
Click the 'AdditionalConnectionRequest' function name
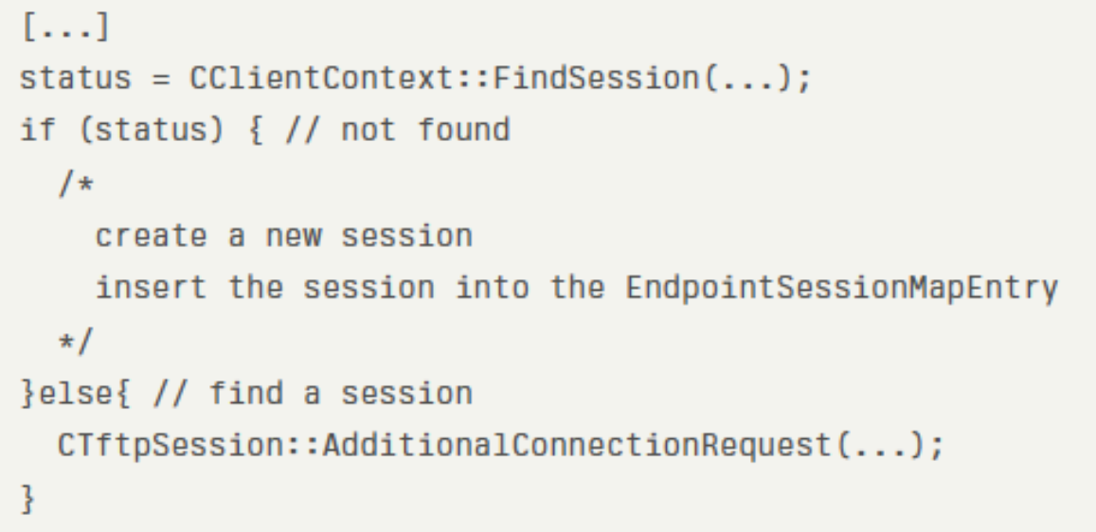click(577, 446)
